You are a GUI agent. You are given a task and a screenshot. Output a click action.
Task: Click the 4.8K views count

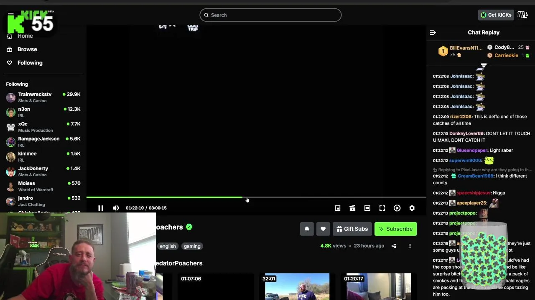point(333,246)
